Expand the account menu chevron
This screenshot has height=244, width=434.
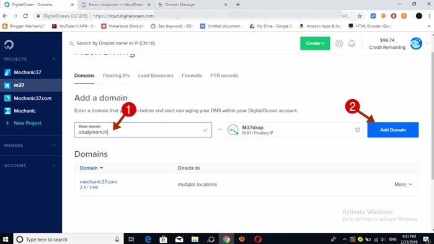pos(427,43)
